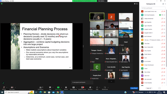Click the Leave Room button
This screenshot has width=167, height=94.
[x=134, y=88]
